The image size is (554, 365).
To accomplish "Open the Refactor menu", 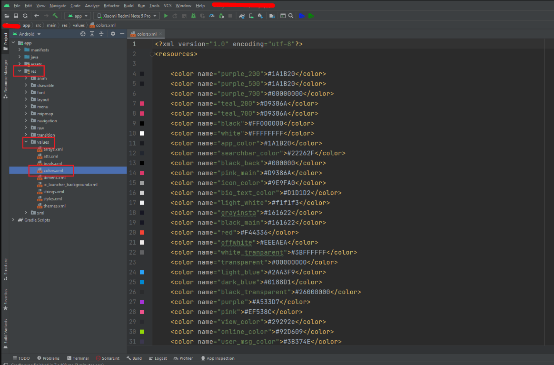I will (x=111, y=6).
